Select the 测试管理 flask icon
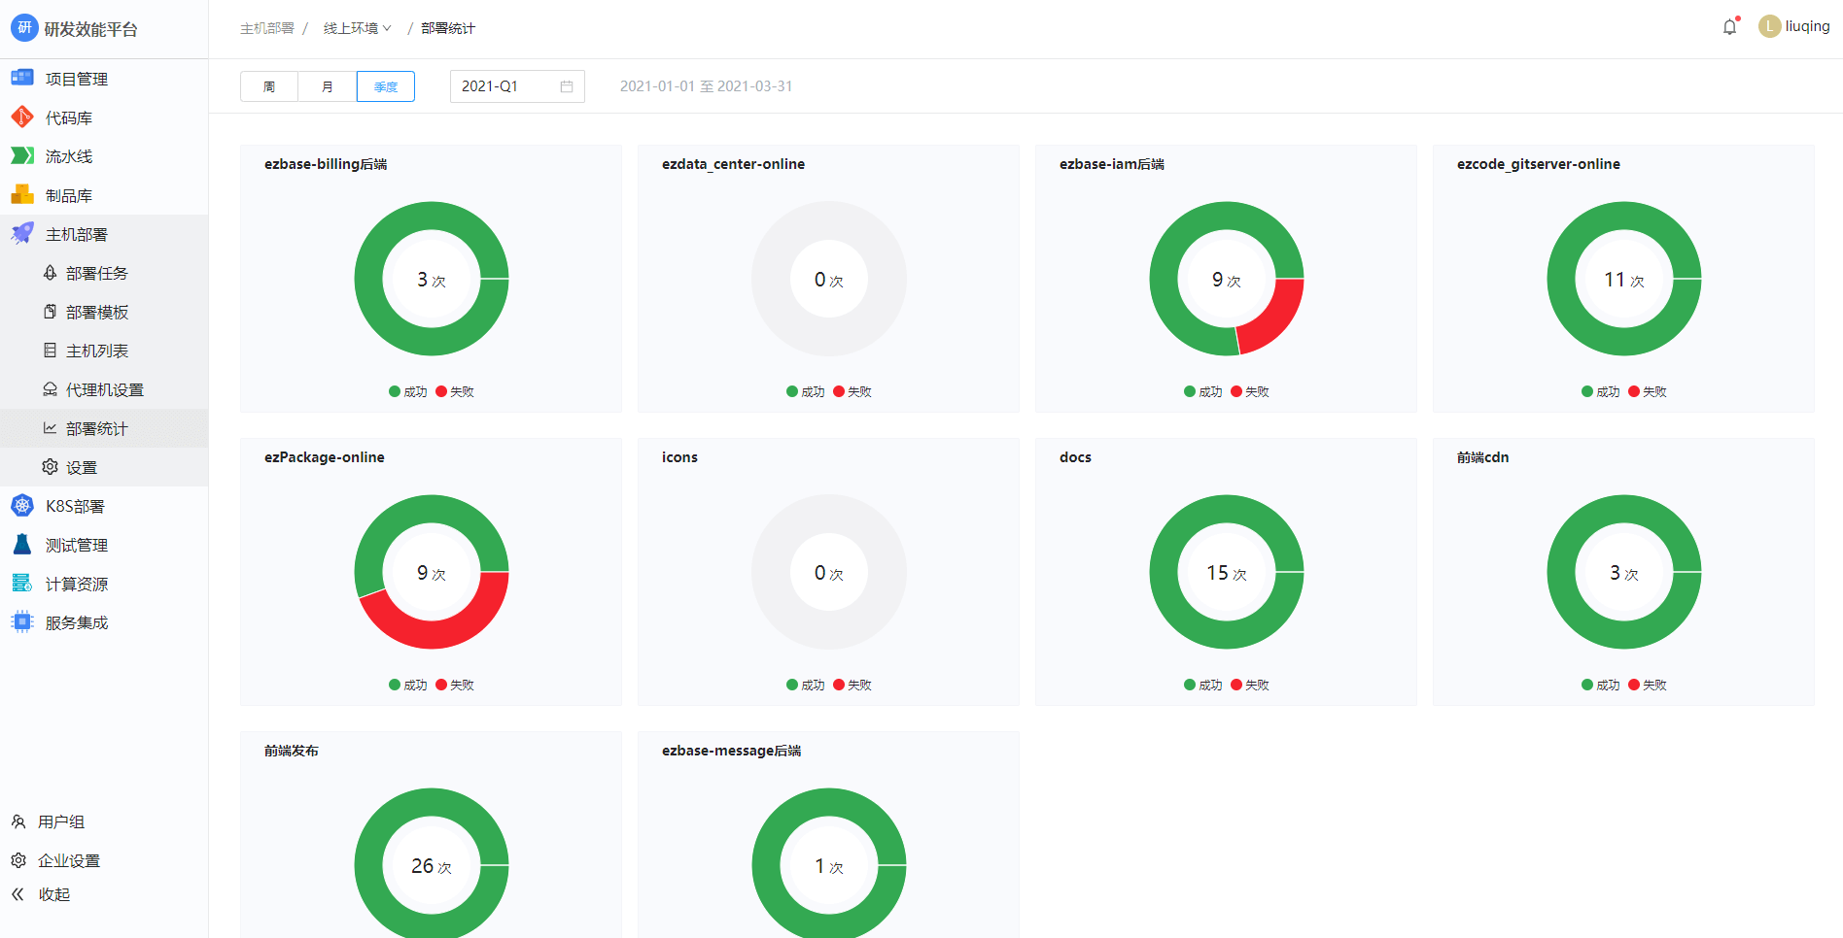1843x938 pixels. [x=21, y=545]
